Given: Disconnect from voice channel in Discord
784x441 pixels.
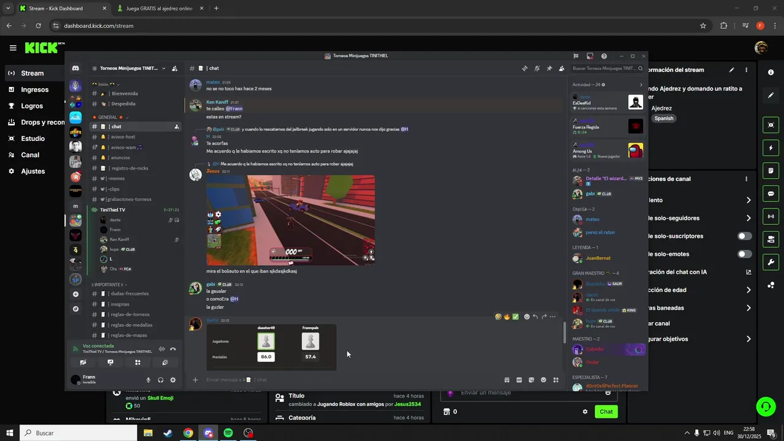Looking at the screenshot, I should [173, 349].
